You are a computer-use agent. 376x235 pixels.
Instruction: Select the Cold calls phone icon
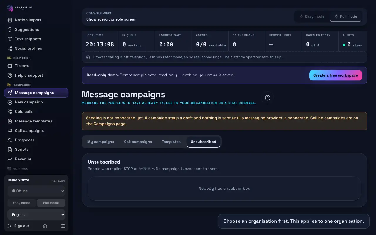point(10,112)
